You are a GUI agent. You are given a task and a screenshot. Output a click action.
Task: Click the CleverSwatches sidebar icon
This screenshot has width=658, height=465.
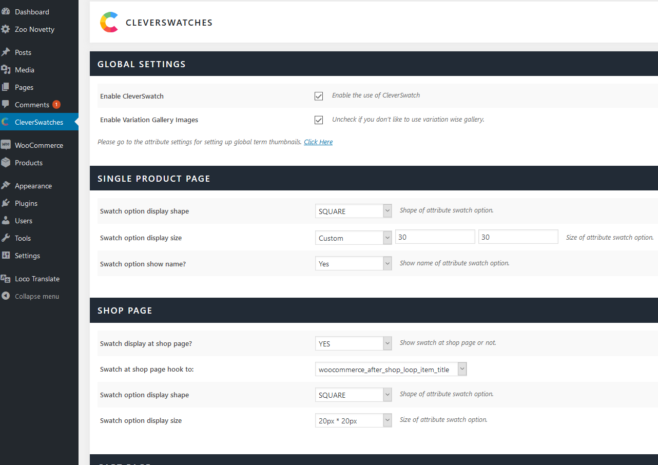6,122
